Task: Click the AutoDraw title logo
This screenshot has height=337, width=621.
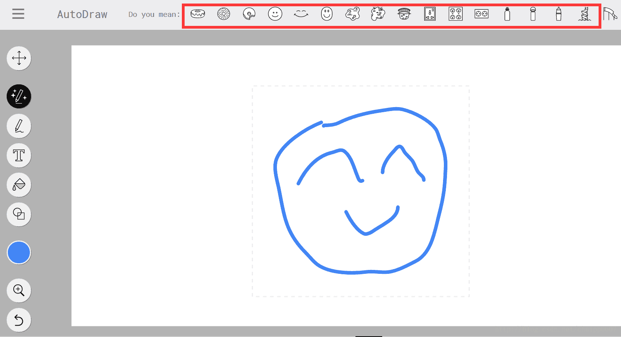Action: point(82,15)
